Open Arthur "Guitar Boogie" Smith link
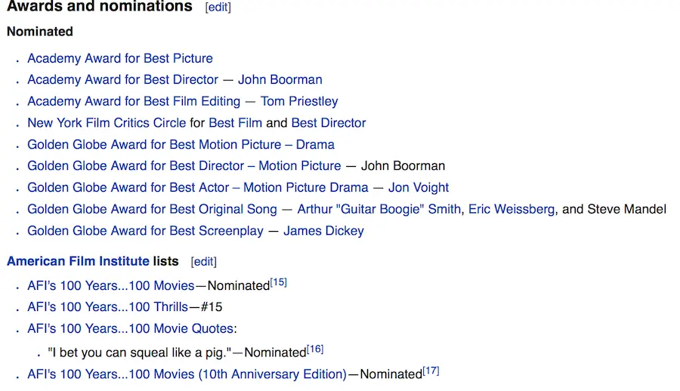Screen dimensions: 680x391 [x=379, y=209]
